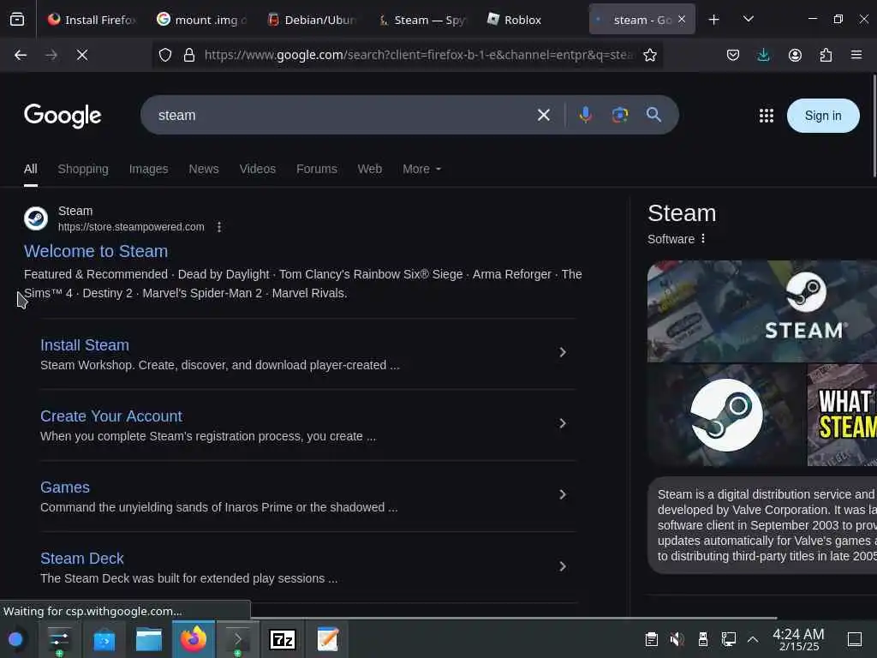The image size is (877, 658).
Task: Go to Google homepage logo
Action: click(63, 116)
